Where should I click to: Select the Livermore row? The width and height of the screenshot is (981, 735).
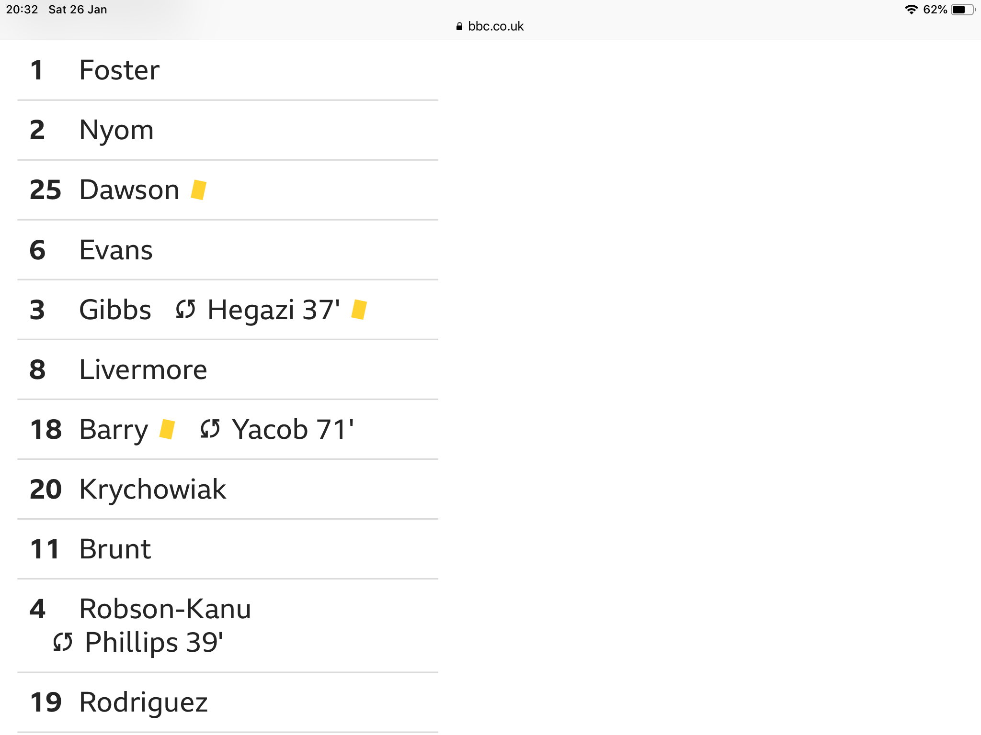click(x=228, y=369)
